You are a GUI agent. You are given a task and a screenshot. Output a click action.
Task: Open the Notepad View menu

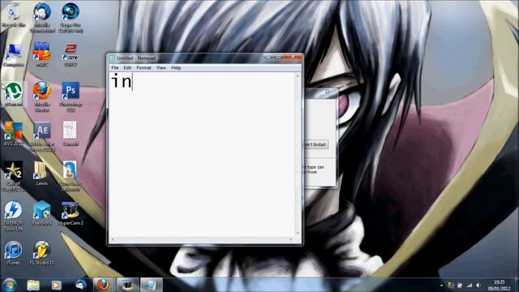(161, 67)
